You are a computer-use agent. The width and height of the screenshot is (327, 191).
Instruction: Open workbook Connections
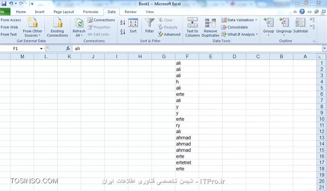[101, 20]
